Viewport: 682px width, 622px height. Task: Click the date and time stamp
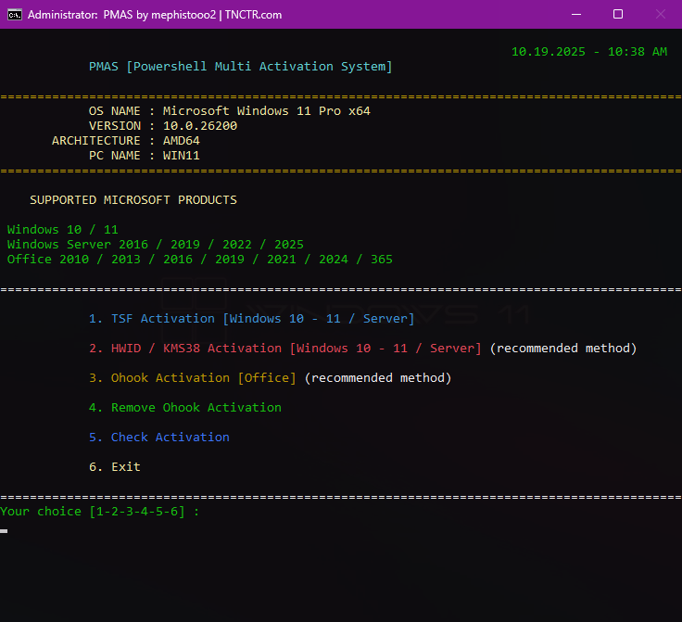tap(588, 52)
